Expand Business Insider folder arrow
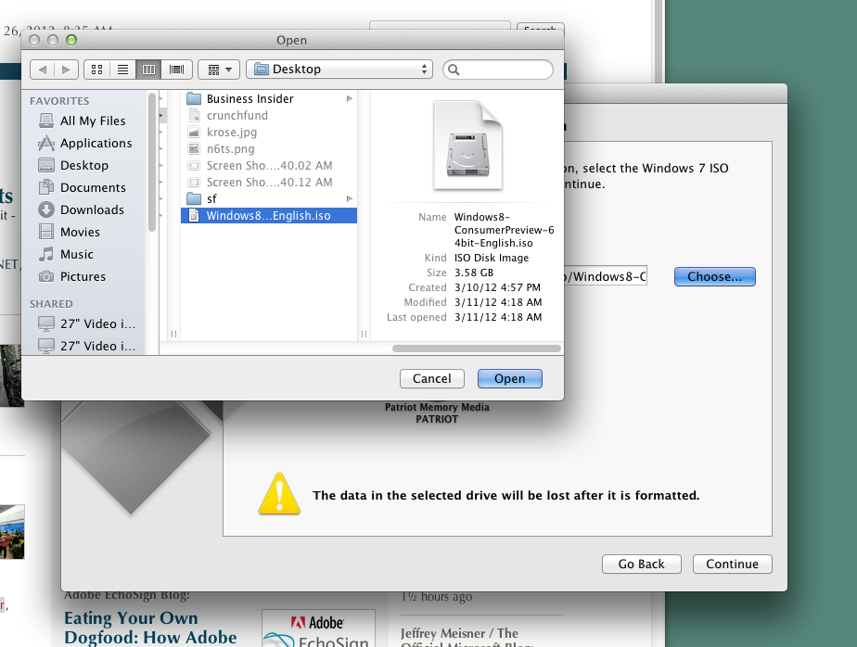 click(x=350, y=99)
